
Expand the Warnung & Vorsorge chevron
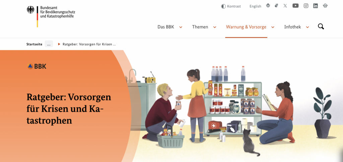[273, 27]
